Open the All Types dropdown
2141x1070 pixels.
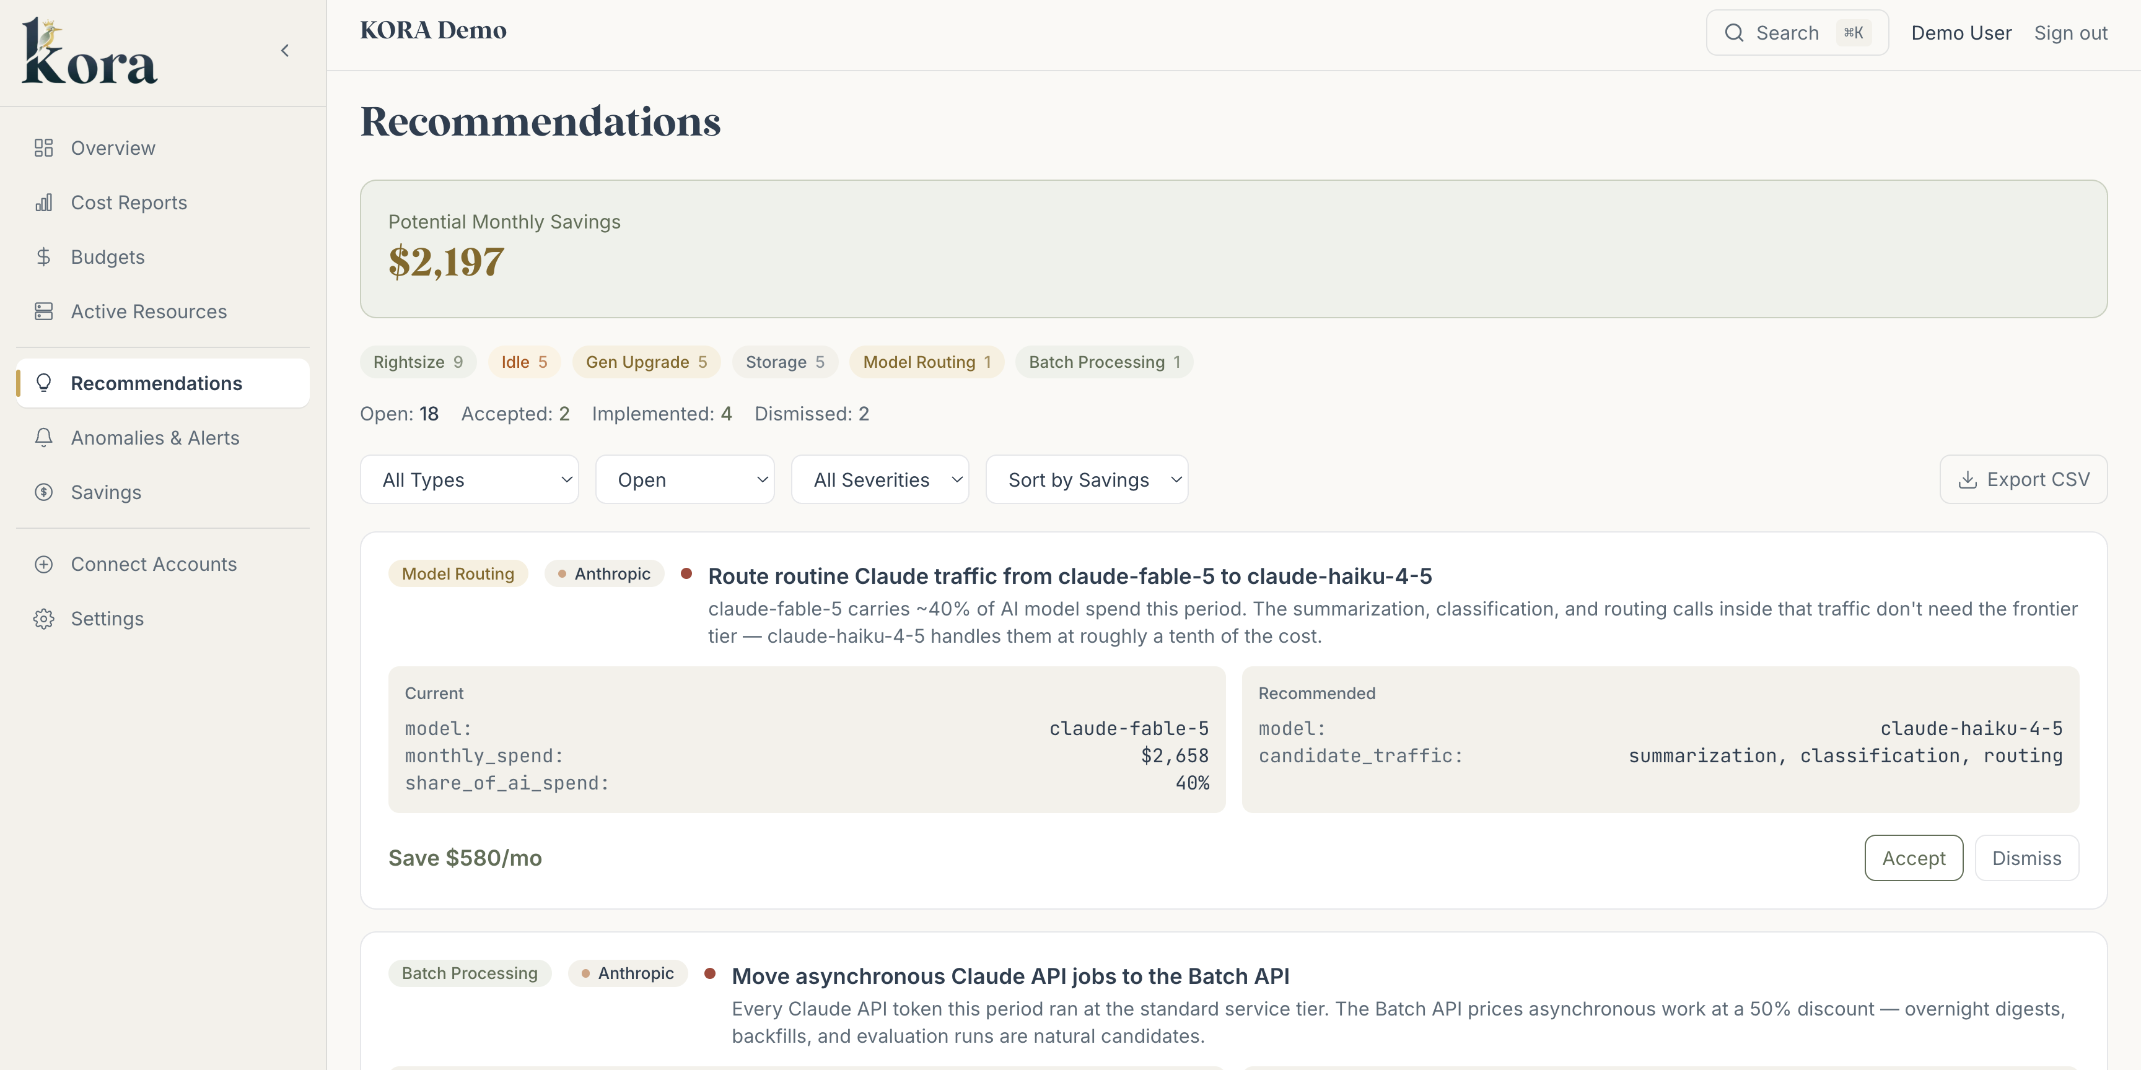(469, 479)
